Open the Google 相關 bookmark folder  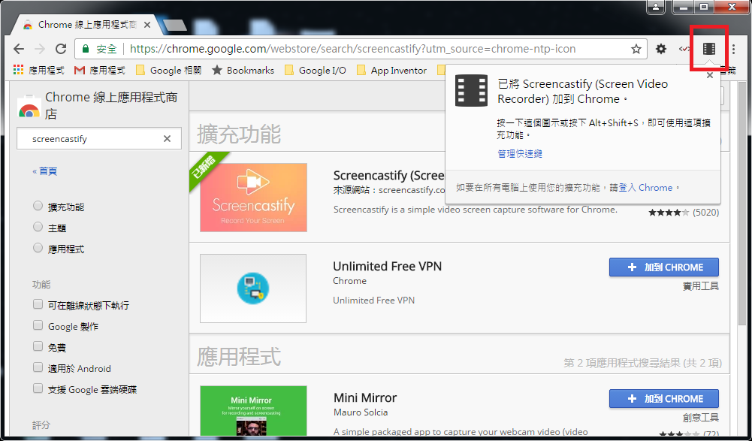(x=169, y=71)
